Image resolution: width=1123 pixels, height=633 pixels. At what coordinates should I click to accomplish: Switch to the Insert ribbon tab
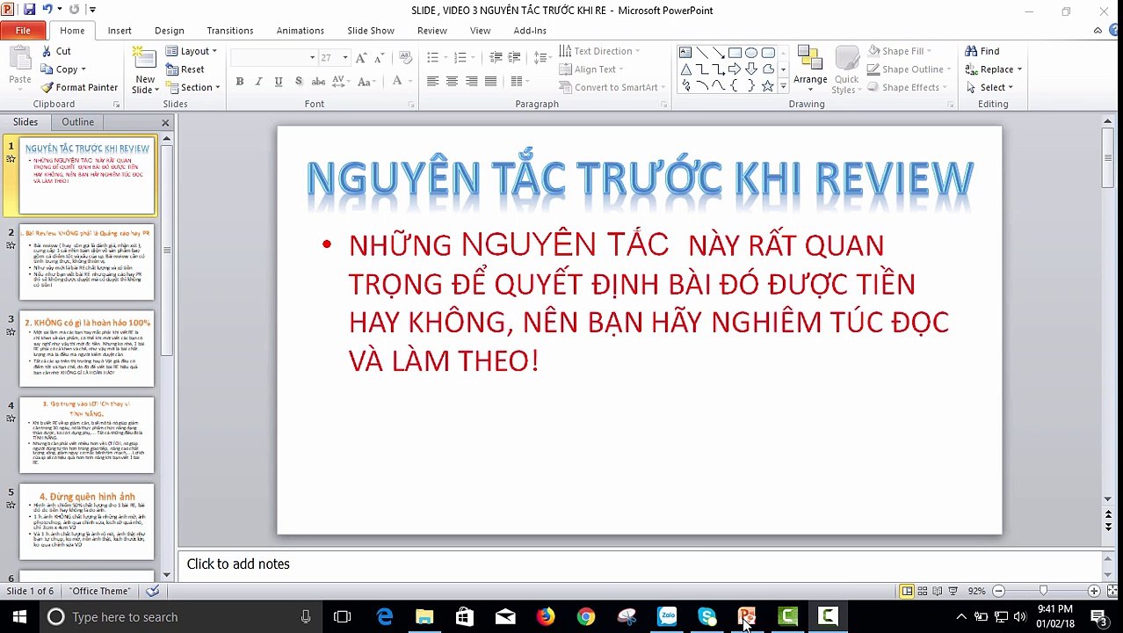click(x=120, y=31)
